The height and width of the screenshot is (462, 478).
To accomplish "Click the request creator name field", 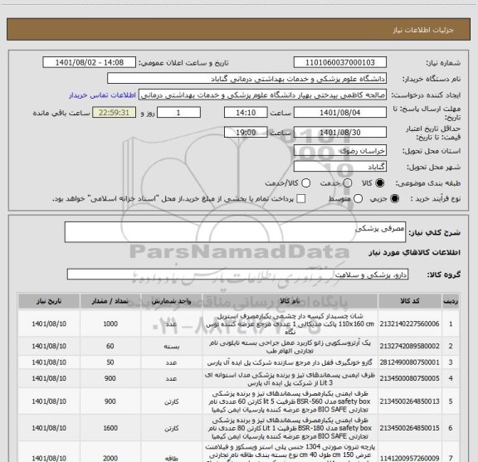I will tap(262, 95).
